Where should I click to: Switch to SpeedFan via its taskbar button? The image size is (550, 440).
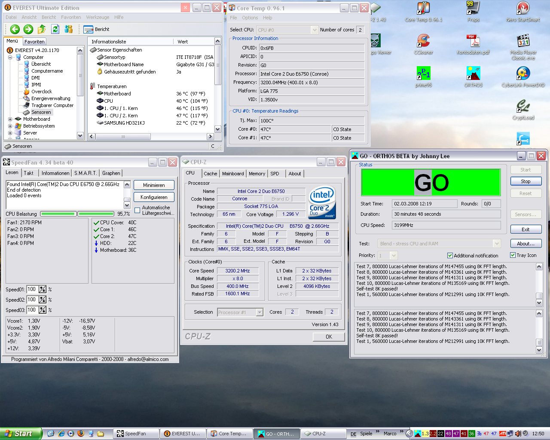click(136, 434)
